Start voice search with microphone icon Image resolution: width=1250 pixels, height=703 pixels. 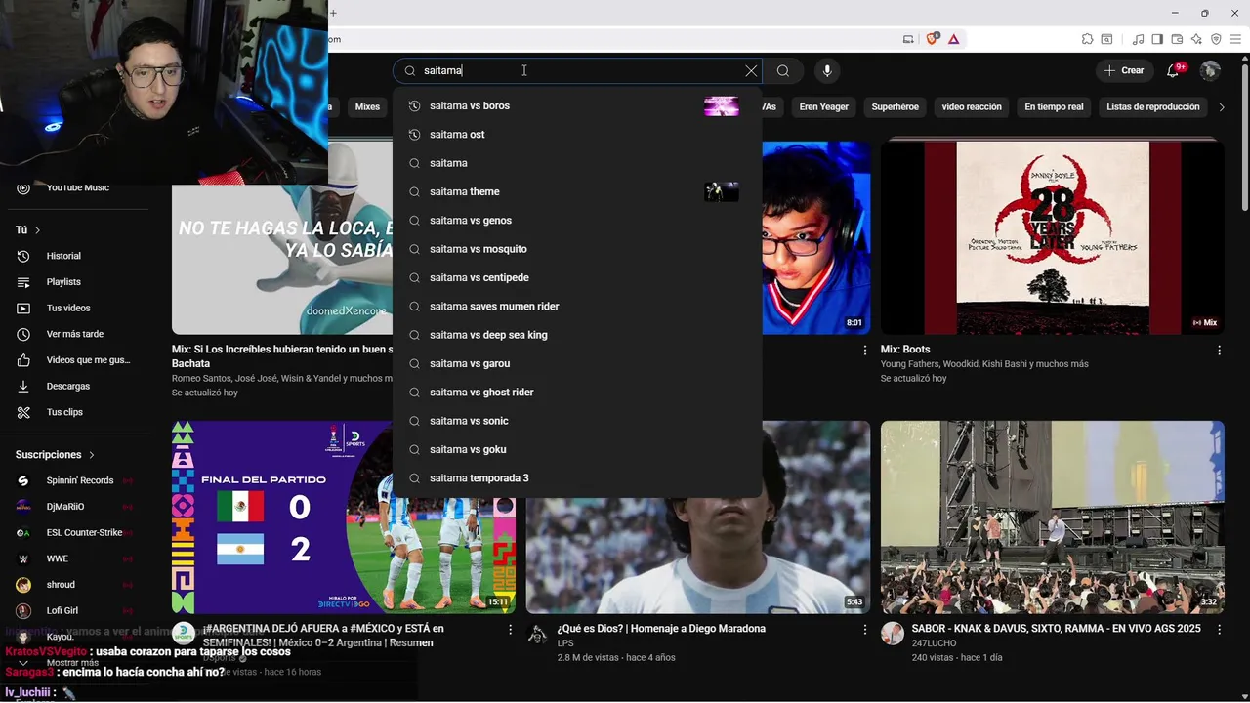(x=827, y=70)
